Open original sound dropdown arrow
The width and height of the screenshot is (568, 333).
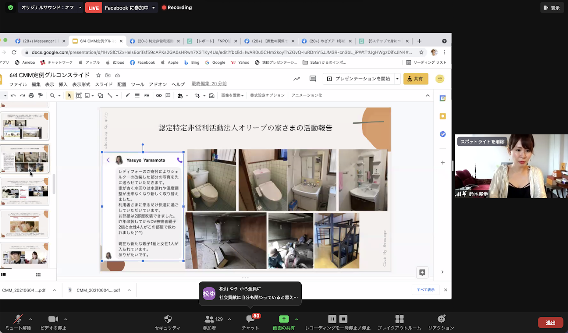[80, 7]
